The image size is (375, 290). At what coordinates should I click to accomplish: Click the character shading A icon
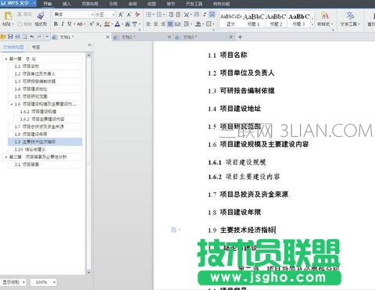coord(127,24)
